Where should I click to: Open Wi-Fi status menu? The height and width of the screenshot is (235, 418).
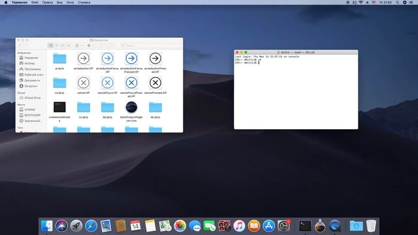361,3
